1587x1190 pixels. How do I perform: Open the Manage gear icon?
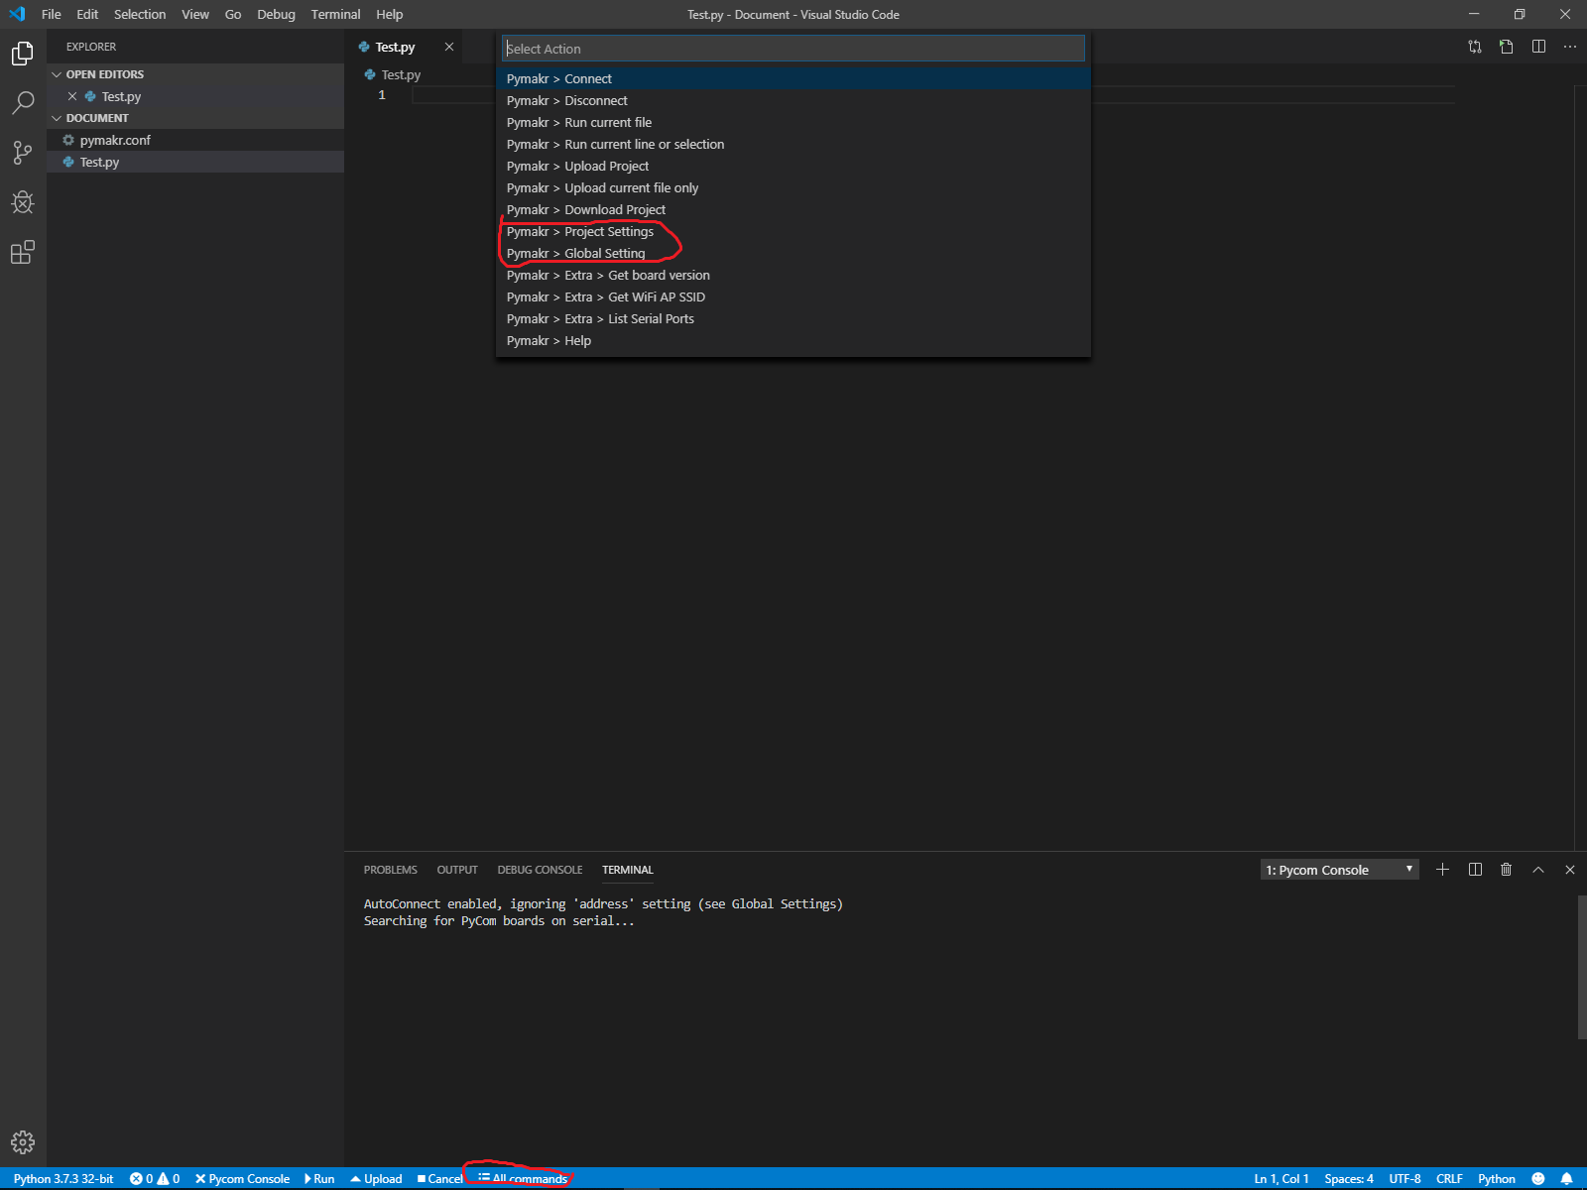[22, 1142]
